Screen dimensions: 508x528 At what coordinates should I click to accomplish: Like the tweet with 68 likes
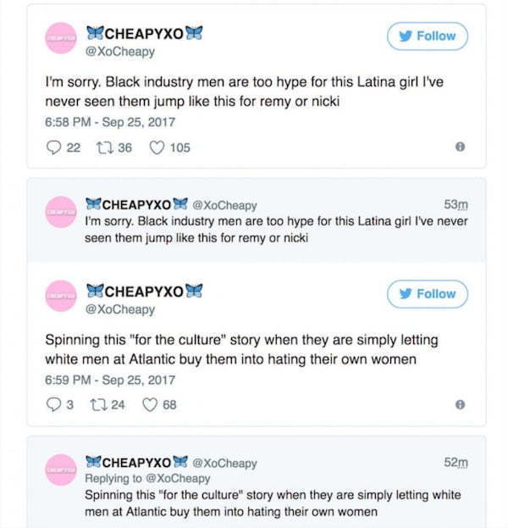(150, 405)
